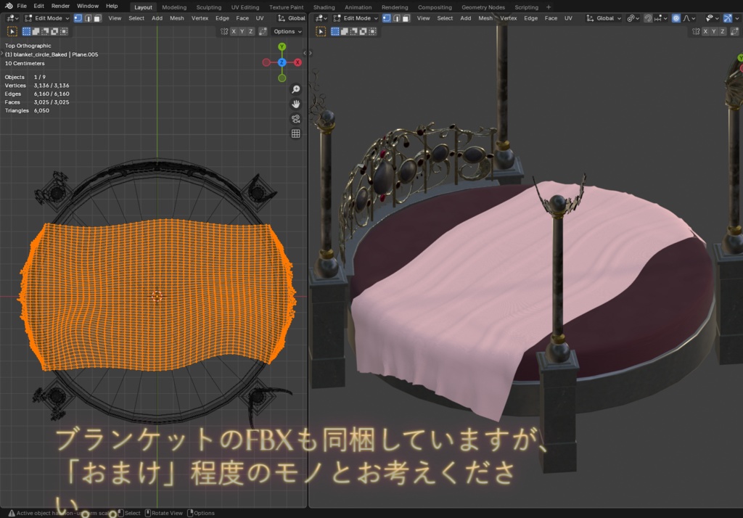Screen dimensions: 743x518
Task: Toggle the X axis constraint button
Action: [234, 32]
